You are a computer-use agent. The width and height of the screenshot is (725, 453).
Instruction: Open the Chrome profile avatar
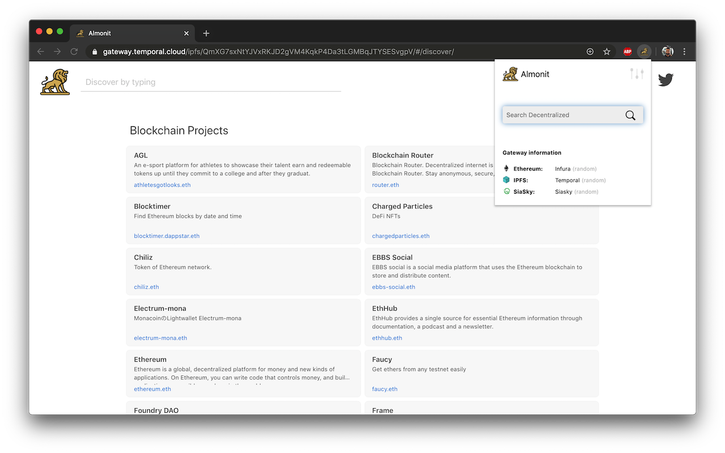[667, 52]
